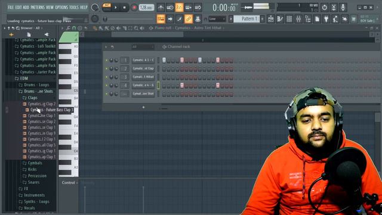Image resolution: width=382 pixels, height=215 pixels.
Task: Open the TOOLS menu
Action: pos(74,7)
